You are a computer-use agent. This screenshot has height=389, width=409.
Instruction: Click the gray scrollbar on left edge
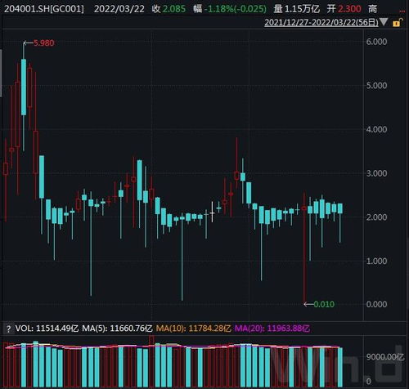point(1,73)
